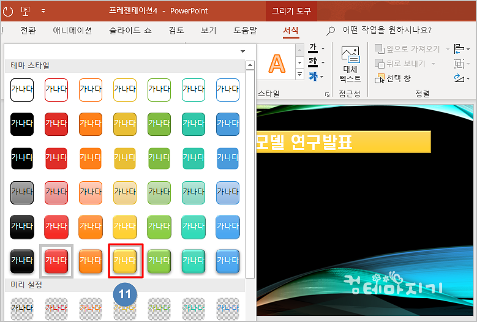Open the shape style gallery filter dropdown arrow

point(242,51)
